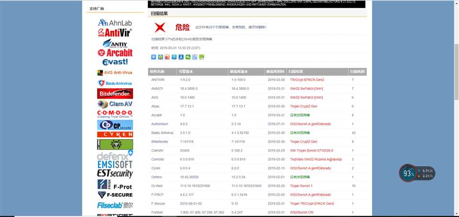Click the F-PROT row name

click(x=157, y=195)
